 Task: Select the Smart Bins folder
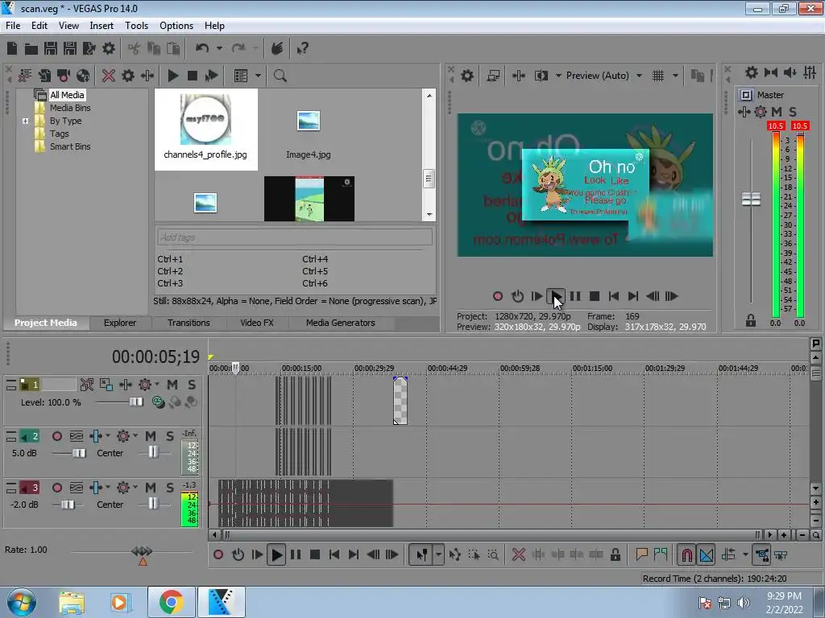(x=70, y=146)
